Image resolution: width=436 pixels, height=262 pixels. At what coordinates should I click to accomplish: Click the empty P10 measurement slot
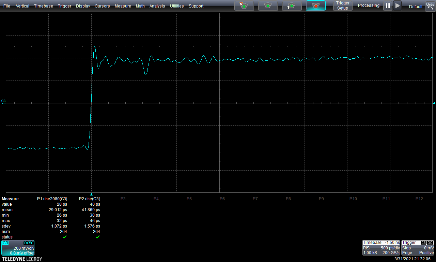click(357, 199)
